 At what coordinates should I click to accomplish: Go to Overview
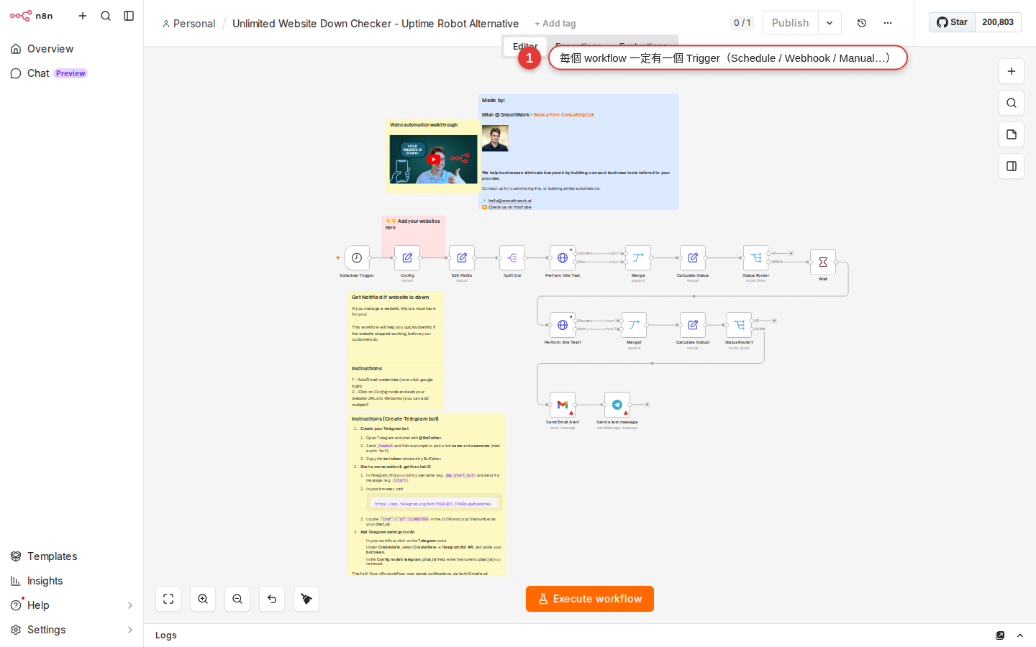point(72,49)
